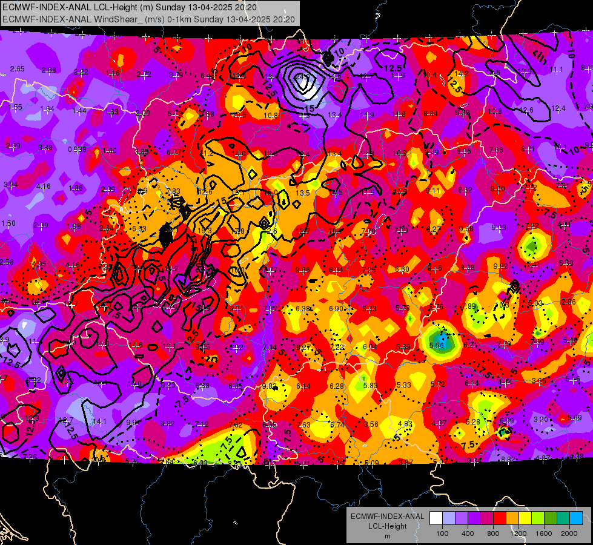
Task: Click the map value "3.56"
Action: [371, 424]
